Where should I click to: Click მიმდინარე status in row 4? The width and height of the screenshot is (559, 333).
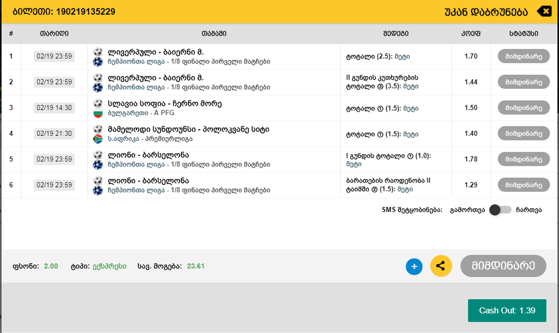point(524,134)
